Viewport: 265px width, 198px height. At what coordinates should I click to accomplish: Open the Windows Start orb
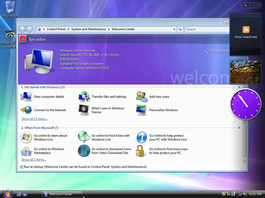coord(8,194)
